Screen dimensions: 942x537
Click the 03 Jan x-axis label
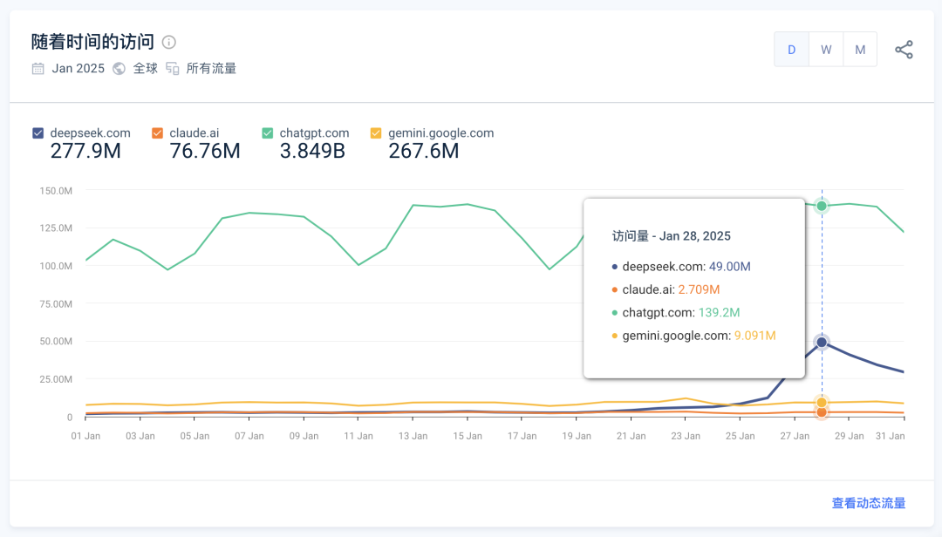point(140,436)
